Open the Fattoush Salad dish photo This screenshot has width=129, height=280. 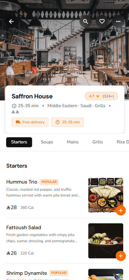(x=106, y=241)
